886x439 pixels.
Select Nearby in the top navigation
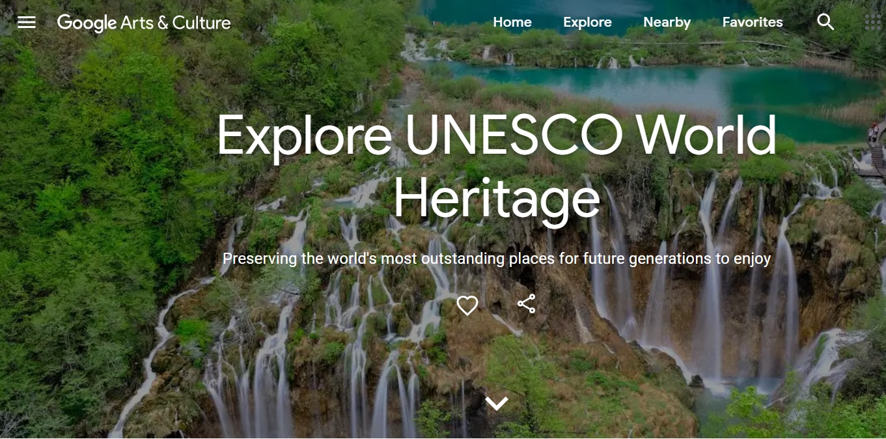click(x=667, y=22)
